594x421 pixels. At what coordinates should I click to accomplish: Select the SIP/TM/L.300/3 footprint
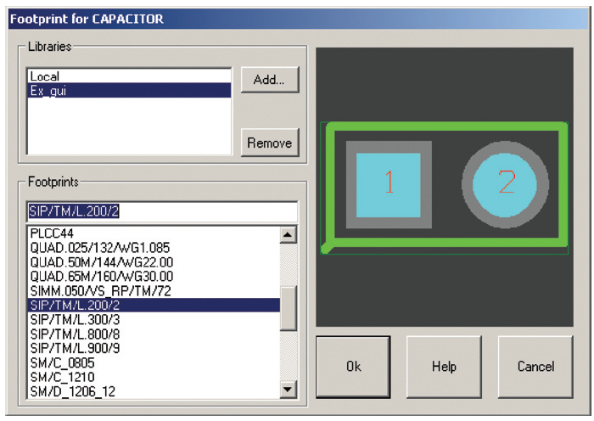click(x=154, y=319)
